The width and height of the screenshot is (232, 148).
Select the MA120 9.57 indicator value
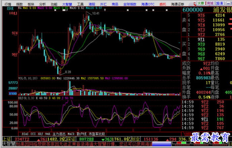pos(94,8)
